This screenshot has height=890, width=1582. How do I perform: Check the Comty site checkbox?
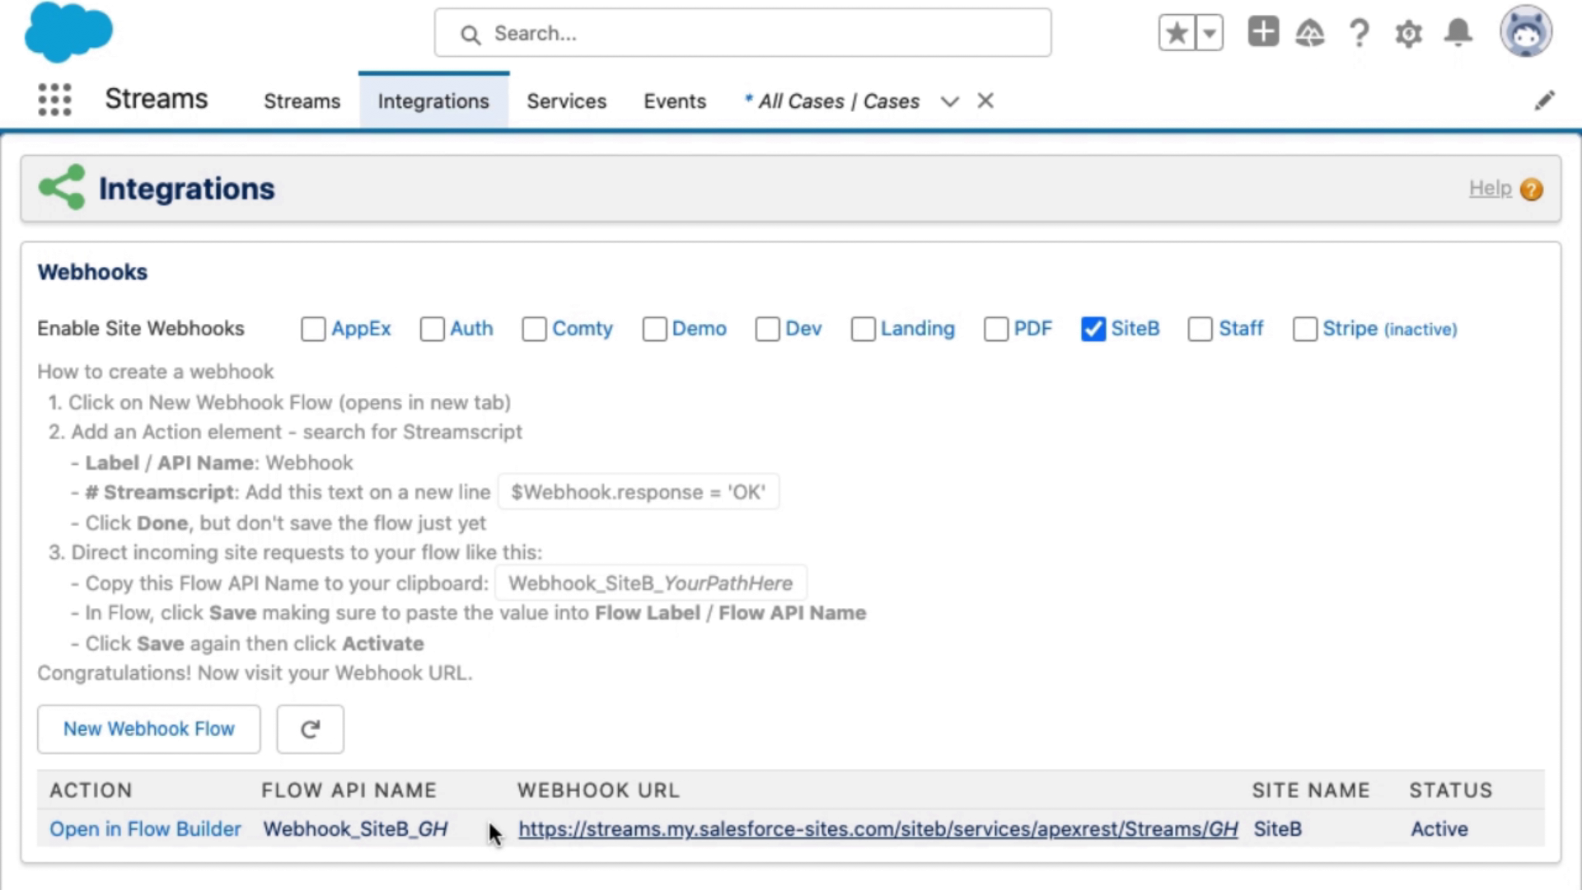click(x=534, y=329)
